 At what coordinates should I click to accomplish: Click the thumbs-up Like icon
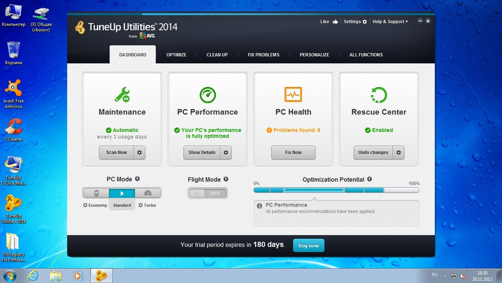click(x=335, y=21)
